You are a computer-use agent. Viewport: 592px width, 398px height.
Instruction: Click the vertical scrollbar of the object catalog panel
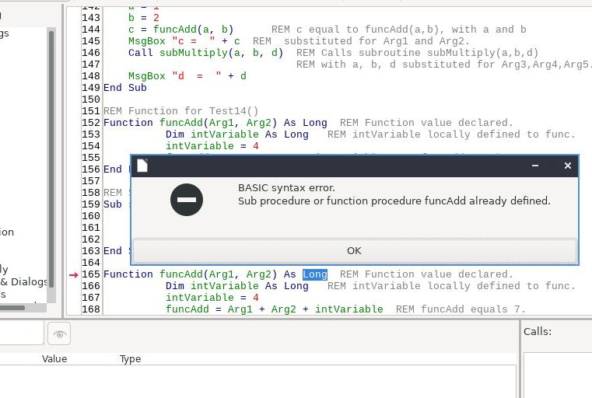tap(51, 159)
